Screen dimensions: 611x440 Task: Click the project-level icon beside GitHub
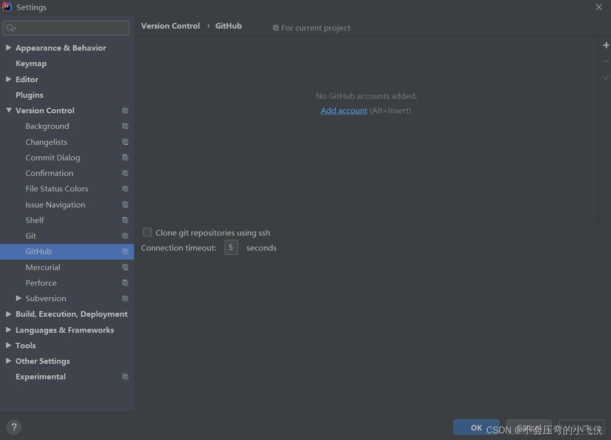click(x=125, y=252)
